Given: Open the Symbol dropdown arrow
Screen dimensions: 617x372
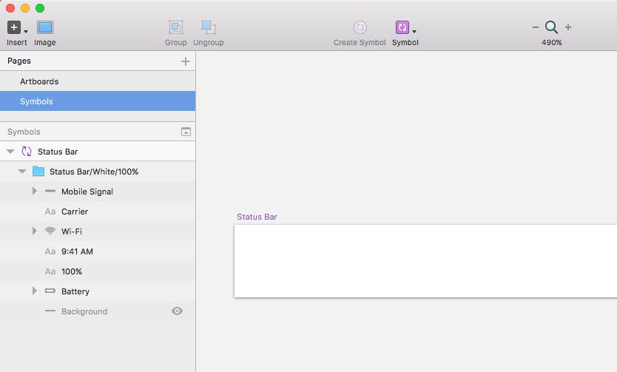Looking at the screenshot, I should [x=414, y=32].
